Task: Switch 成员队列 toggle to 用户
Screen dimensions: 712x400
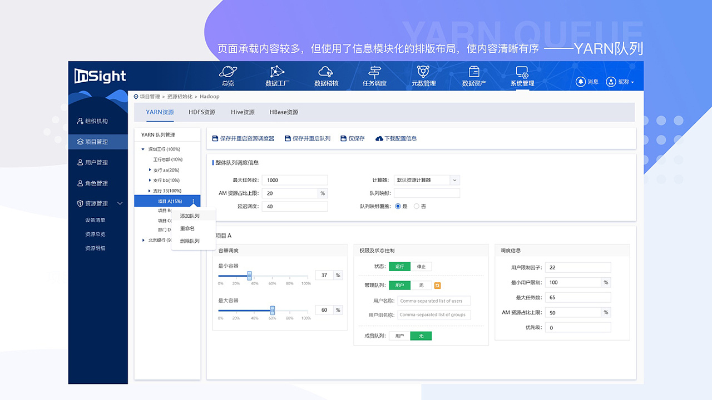Action: [399, 336]
